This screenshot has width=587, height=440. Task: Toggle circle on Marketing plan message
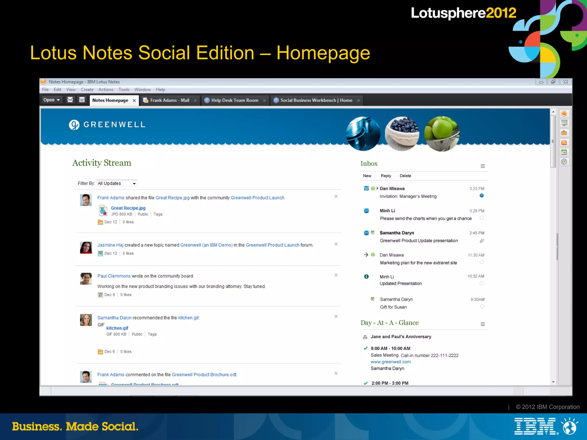click(x=482, y=262)
